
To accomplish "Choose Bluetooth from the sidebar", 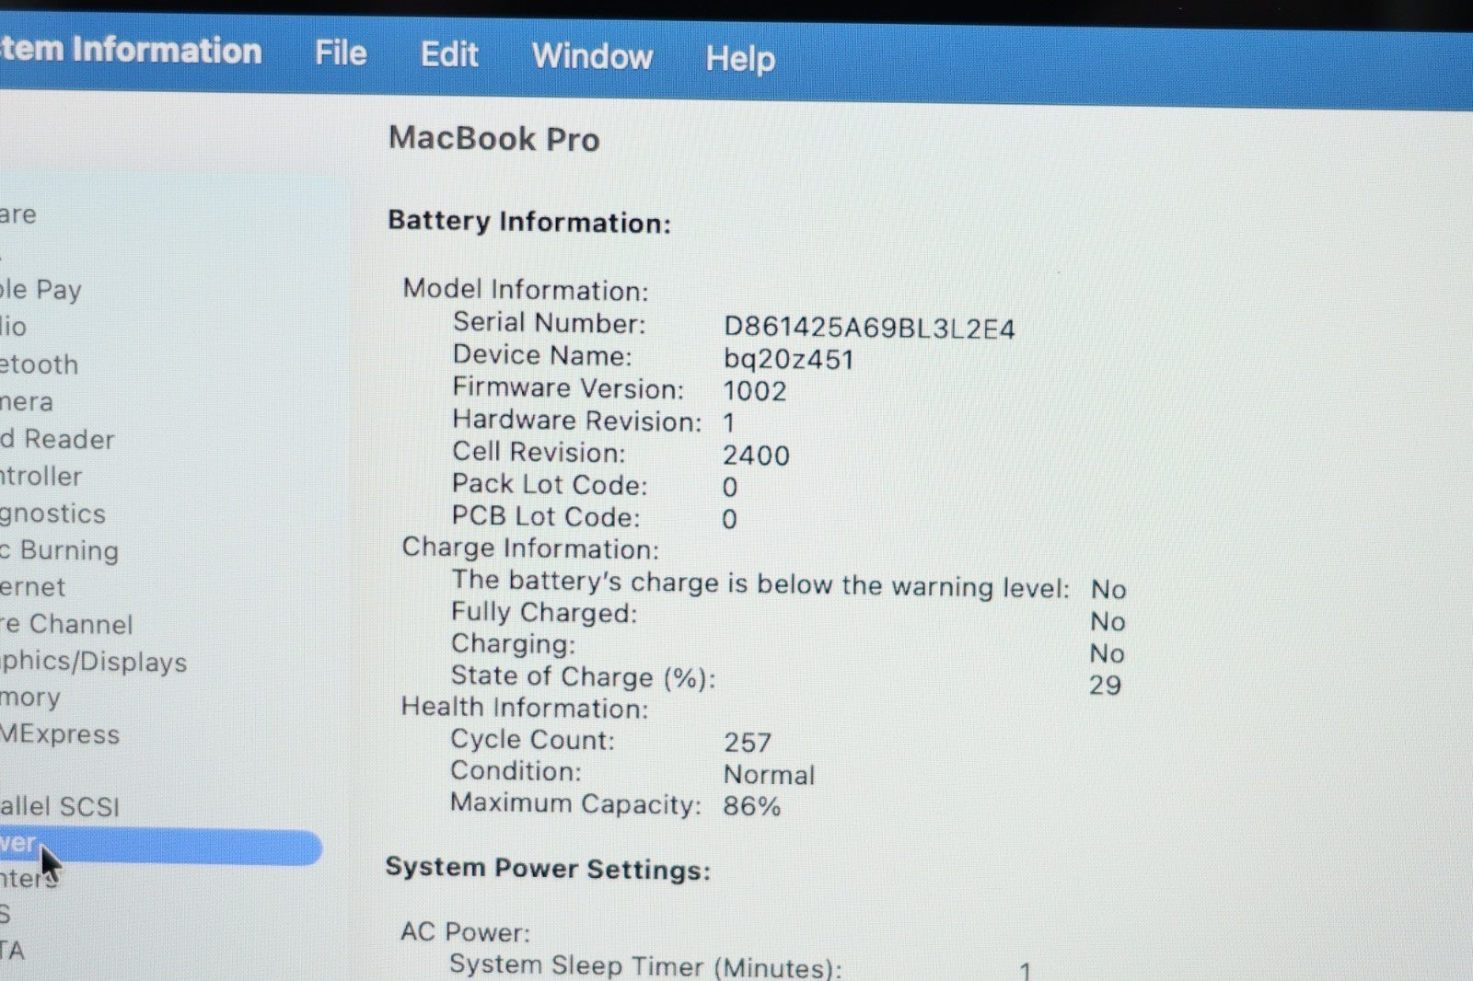I will pyautogui.click(x=40, y=364).
